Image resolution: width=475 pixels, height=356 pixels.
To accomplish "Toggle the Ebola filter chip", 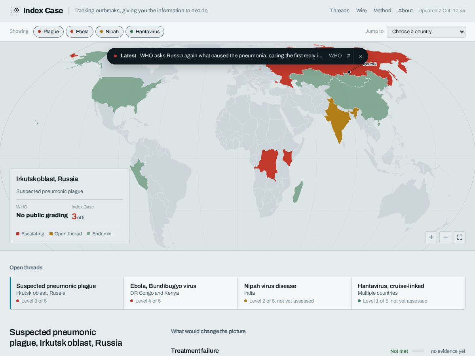I will coord(80,32).
